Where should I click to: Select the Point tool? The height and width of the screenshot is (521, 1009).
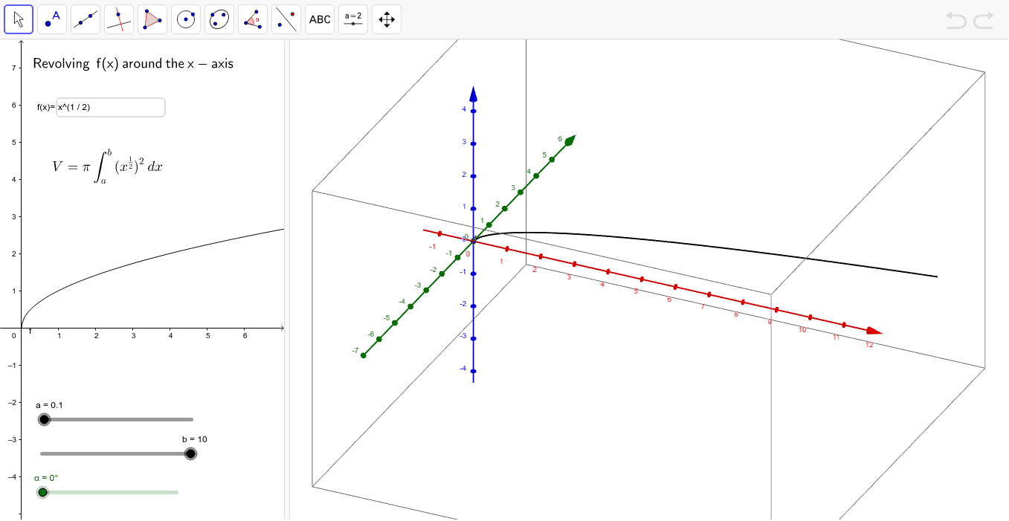point(52,19)
